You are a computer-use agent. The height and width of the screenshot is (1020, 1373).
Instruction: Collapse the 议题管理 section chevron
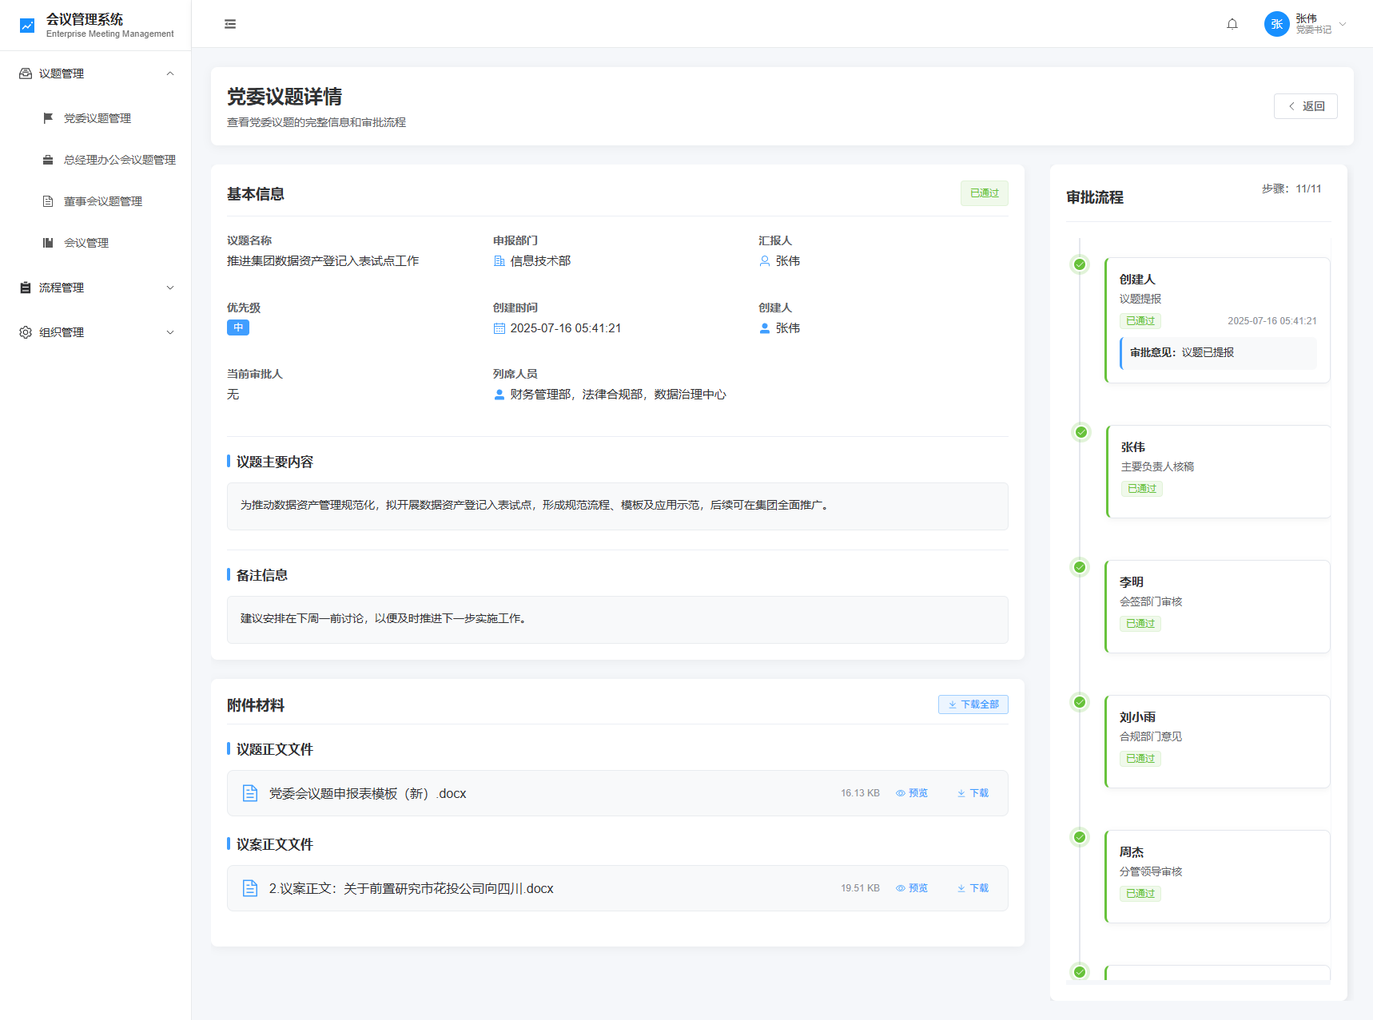point(169,73)
